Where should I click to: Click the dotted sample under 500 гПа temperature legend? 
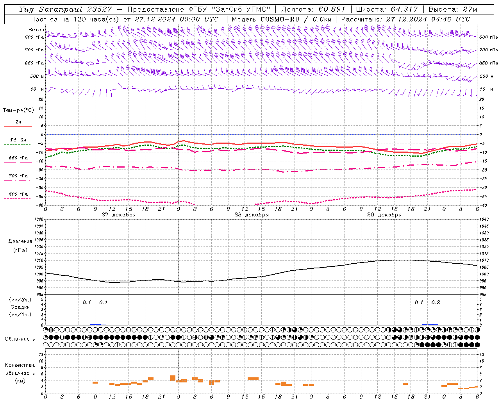[18, 198]
